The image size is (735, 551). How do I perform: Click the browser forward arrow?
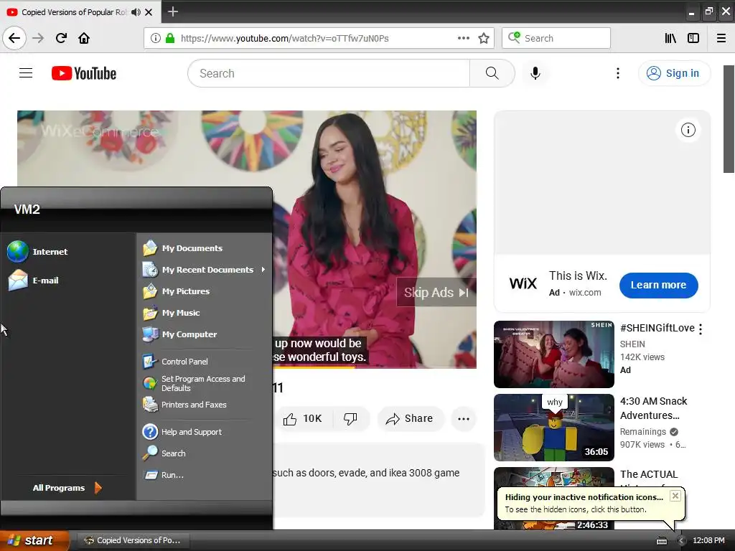[38, 38]
